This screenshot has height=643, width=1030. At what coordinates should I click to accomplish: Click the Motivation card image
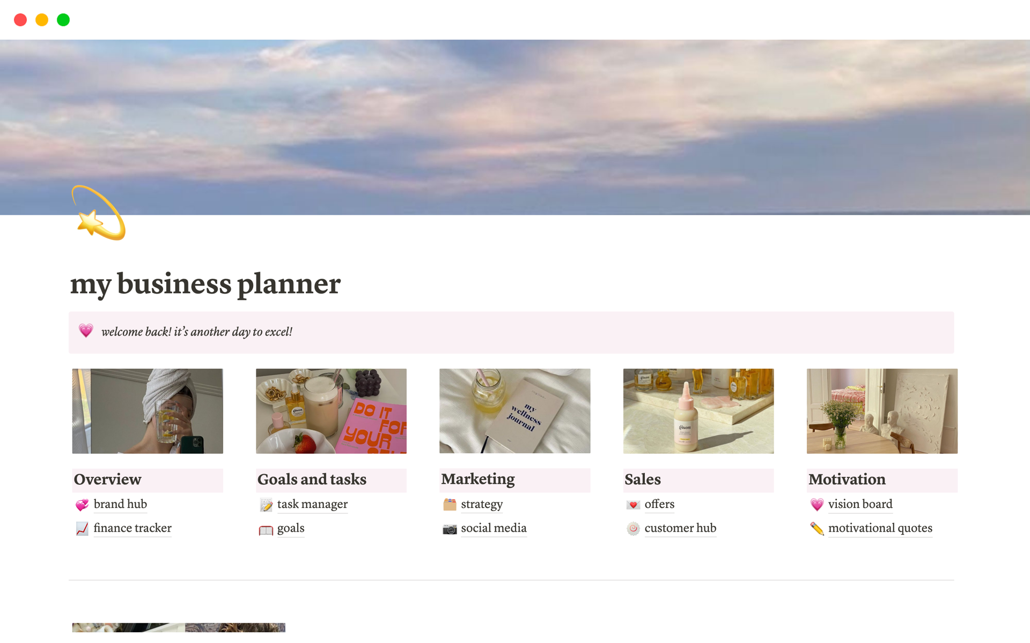(882, 410)
